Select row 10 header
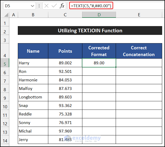This screenshot has width=165, height=147. point(5,106)
